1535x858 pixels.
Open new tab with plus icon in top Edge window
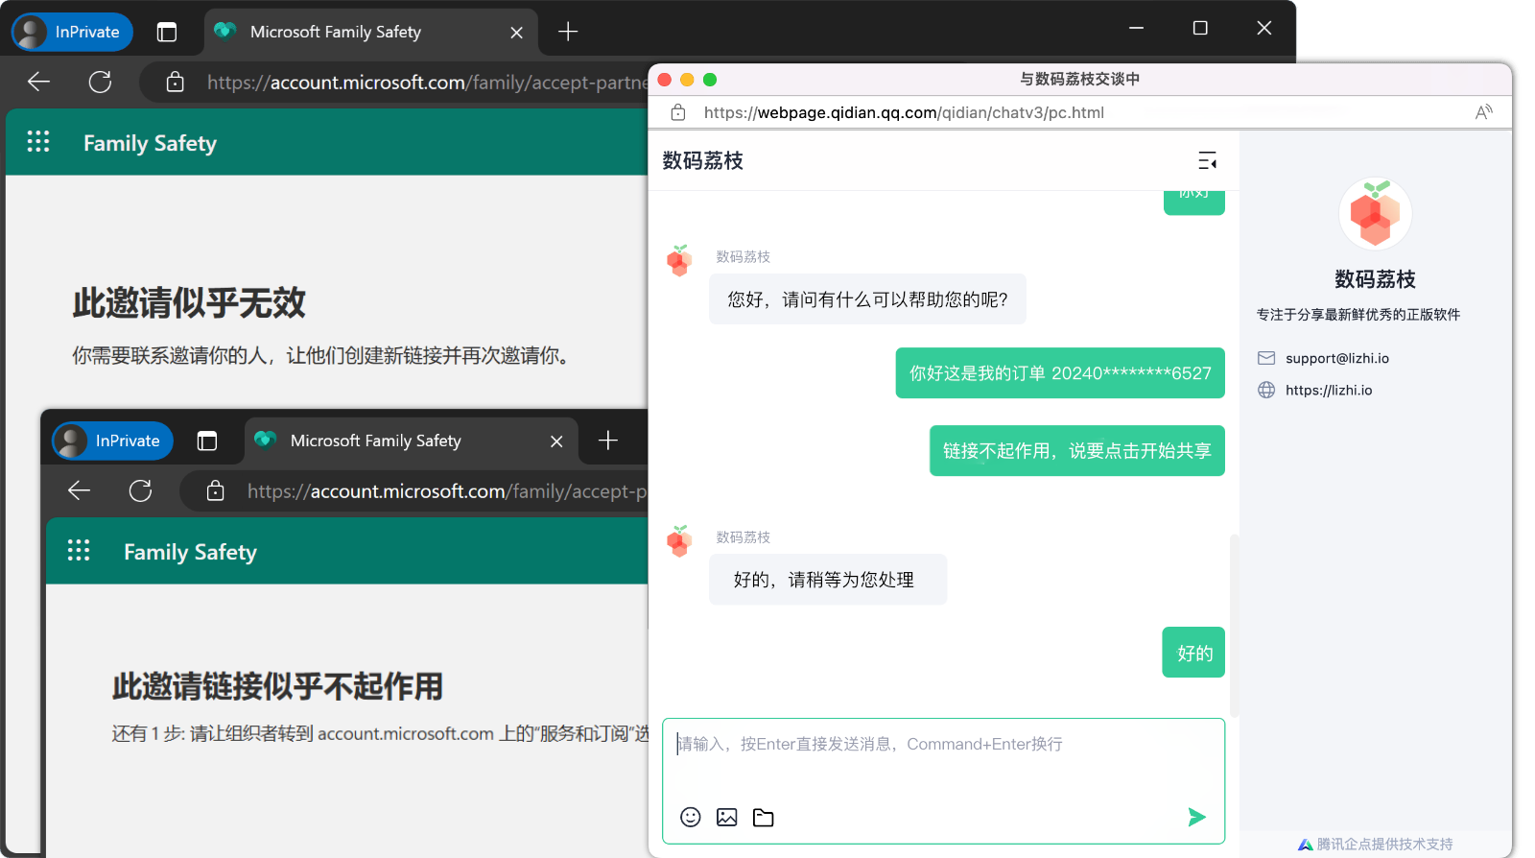tap(568, 32)
